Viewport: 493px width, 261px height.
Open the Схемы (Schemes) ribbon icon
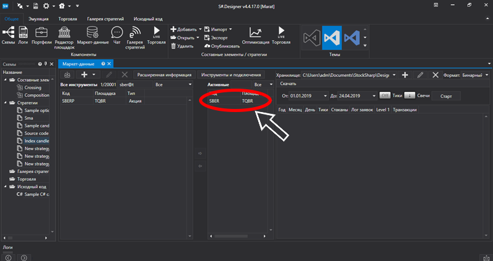[x=9, y=34]
